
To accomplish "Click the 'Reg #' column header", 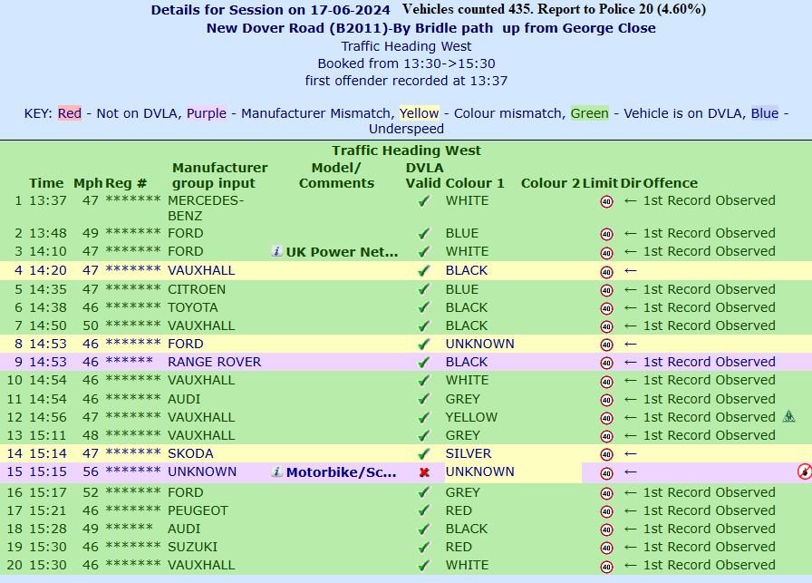I will [126, 183].
